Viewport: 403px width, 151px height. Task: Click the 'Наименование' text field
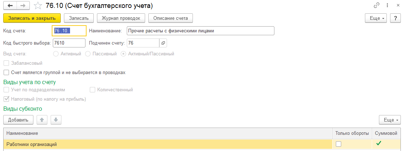[200, 31]
